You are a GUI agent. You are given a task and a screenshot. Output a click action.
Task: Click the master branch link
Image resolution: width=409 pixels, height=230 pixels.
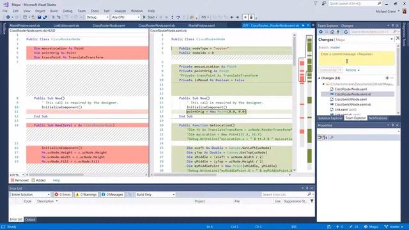335,47
